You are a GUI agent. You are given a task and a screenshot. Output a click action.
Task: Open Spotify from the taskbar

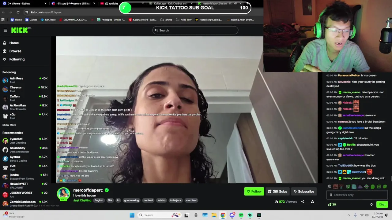pos(241,215)
